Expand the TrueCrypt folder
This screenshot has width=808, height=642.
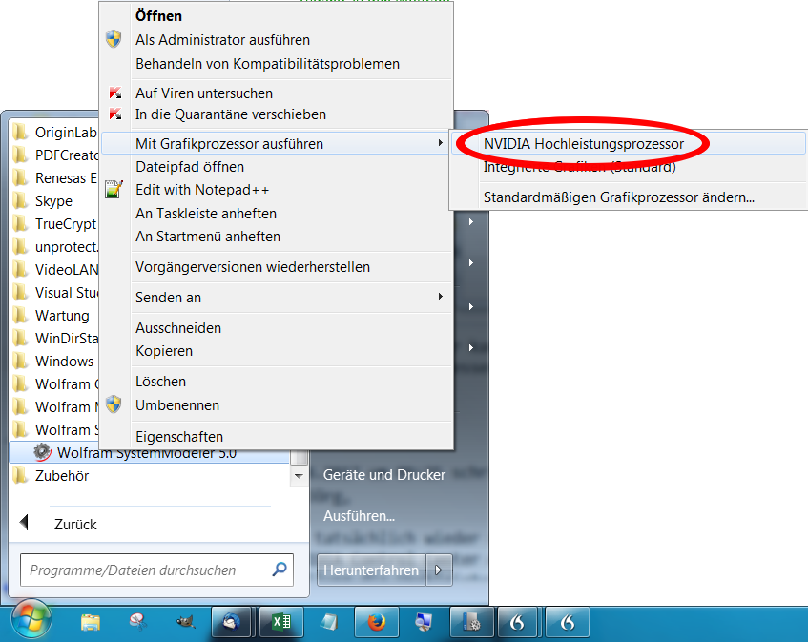coord(54,223)
